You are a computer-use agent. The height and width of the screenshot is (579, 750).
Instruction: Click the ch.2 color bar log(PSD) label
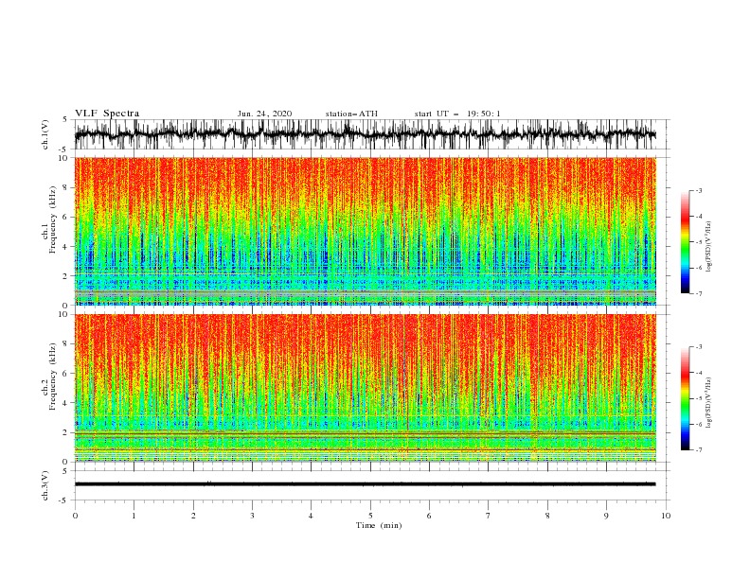coord(708,403)
